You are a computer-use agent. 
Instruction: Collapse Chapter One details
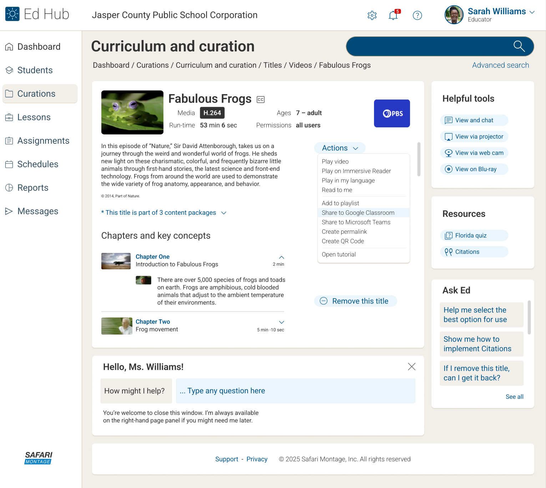[281, 257]
